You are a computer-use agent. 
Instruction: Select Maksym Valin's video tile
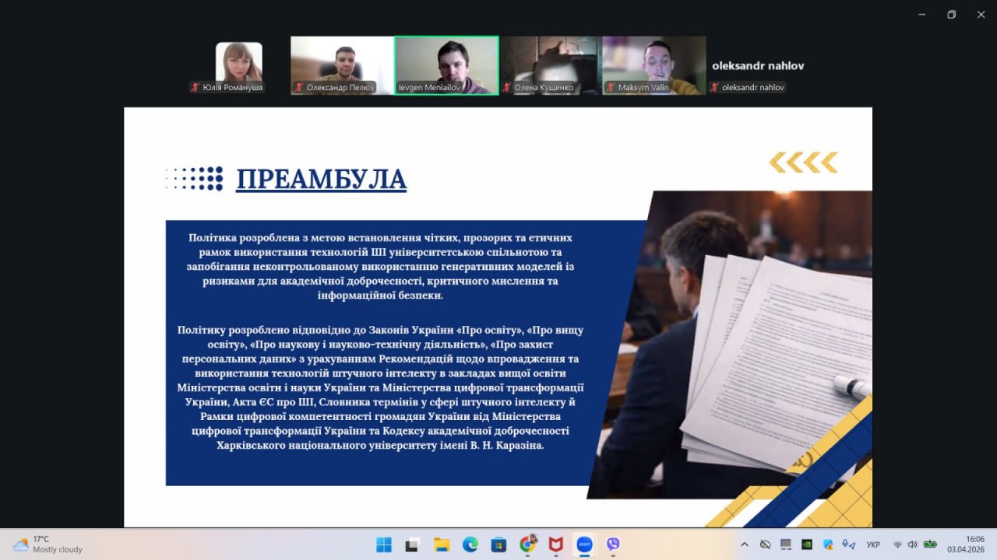[x=654, y=65]
